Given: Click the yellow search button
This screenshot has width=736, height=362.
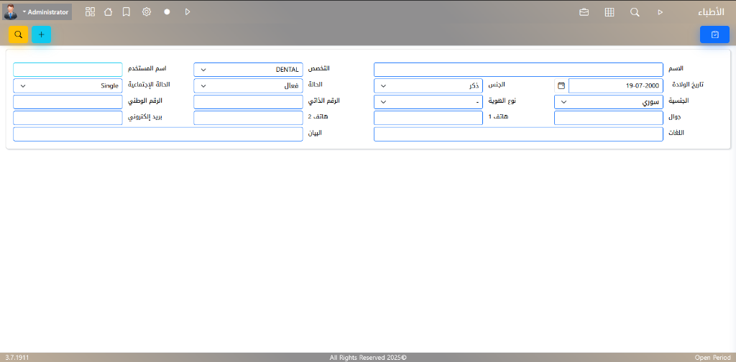Looking at the screenshot, I should [19, 34].
